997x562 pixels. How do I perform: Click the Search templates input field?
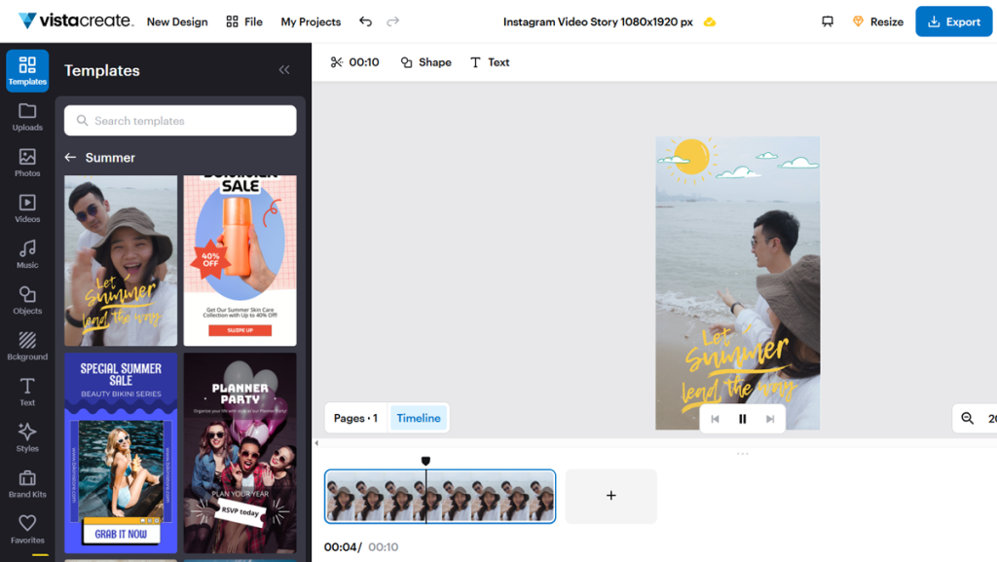[x=180, y=121]
